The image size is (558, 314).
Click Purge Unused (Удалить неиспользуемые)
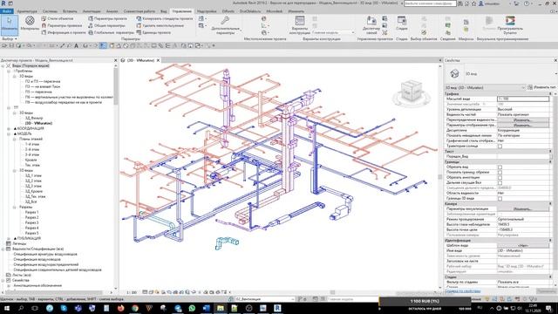pyautogui.click(x=160, y=25)
